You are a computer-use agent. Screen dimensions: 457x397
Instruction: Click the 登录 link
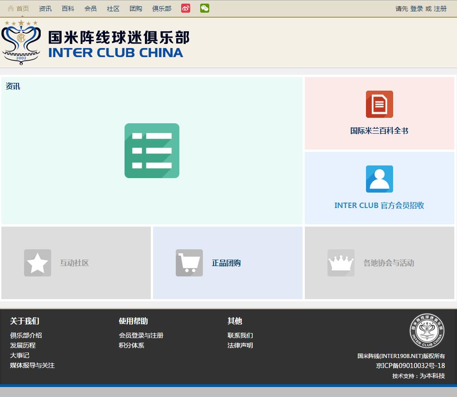point(417,9)
